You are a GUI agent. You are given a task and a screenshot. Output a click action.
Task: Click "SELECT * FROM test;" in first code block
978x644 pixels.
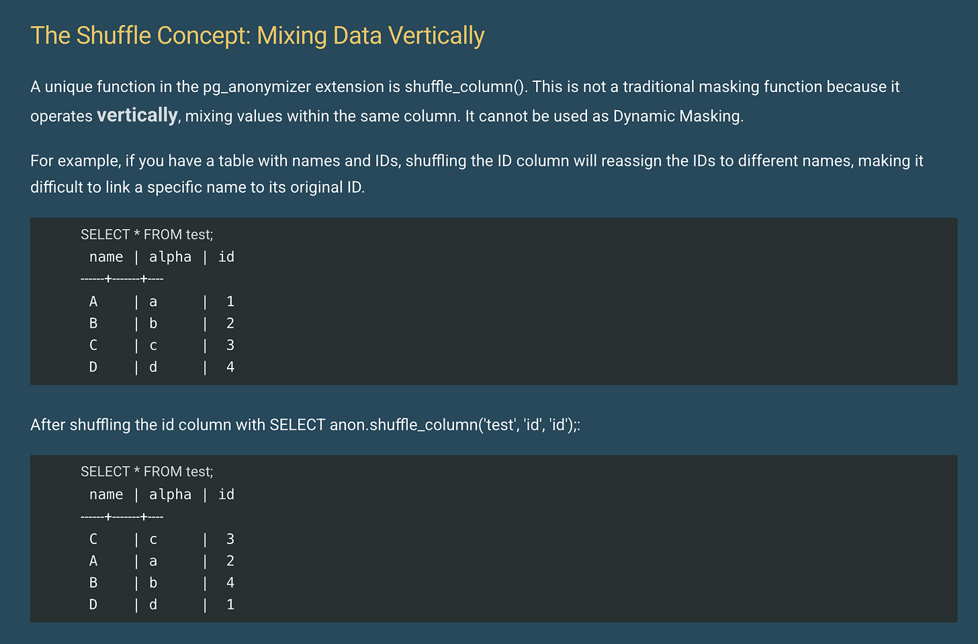[x=146, y=234]
